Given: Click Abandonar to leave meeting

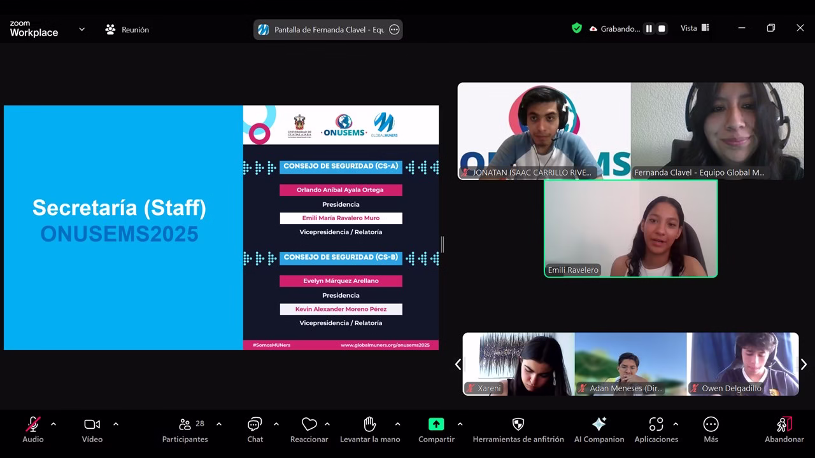Looking at the screenshot, I should [784, 429].
